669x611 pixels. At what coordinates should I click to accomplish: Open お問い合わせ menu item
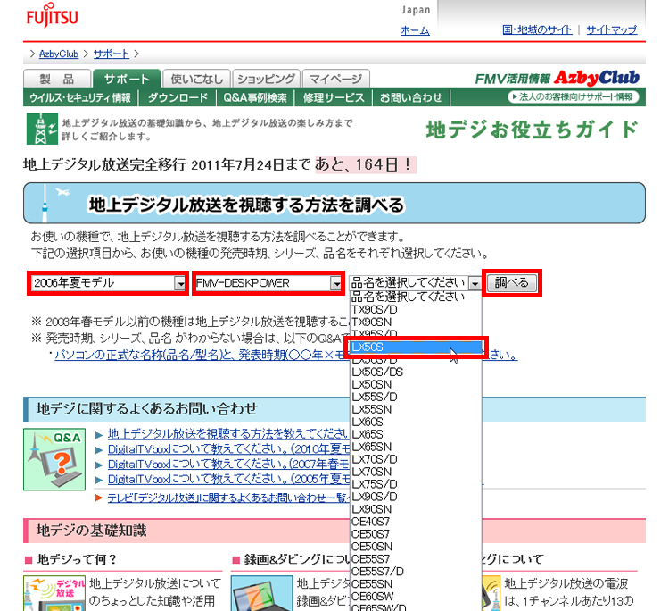(411, 98)
